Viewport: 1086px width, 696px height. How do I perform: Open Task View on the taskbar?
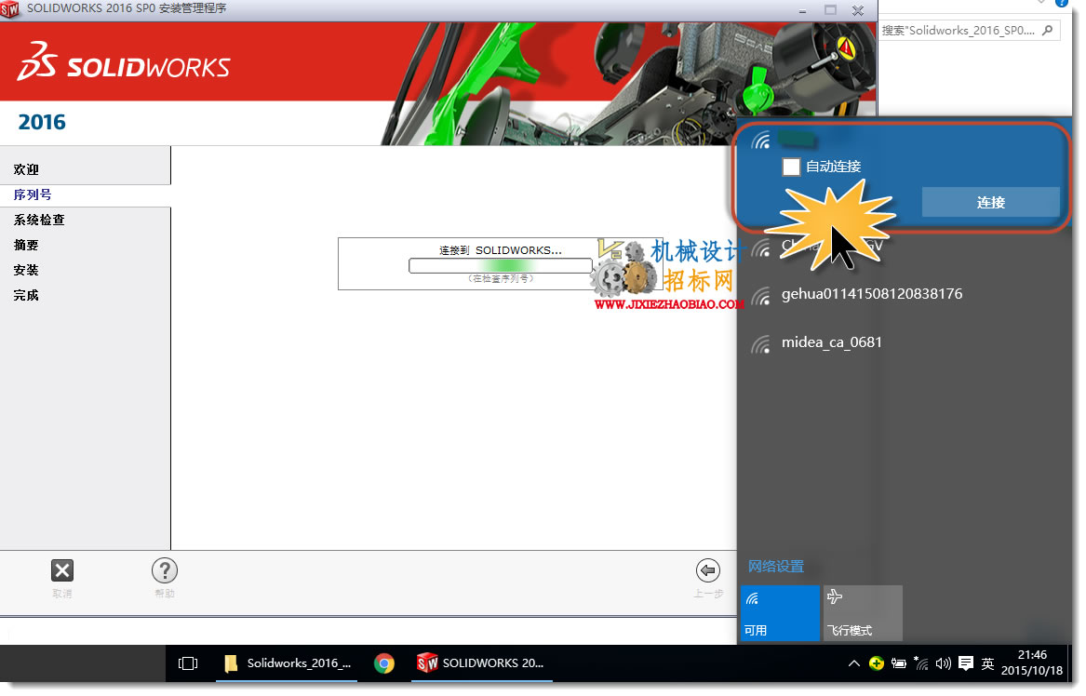(x=188, y=663)
